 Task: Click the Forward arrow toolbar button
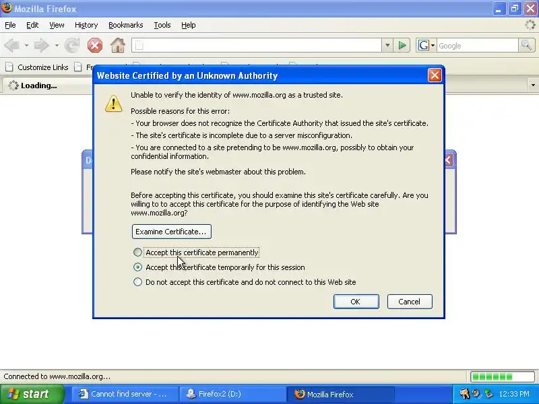tap(41, 45)
